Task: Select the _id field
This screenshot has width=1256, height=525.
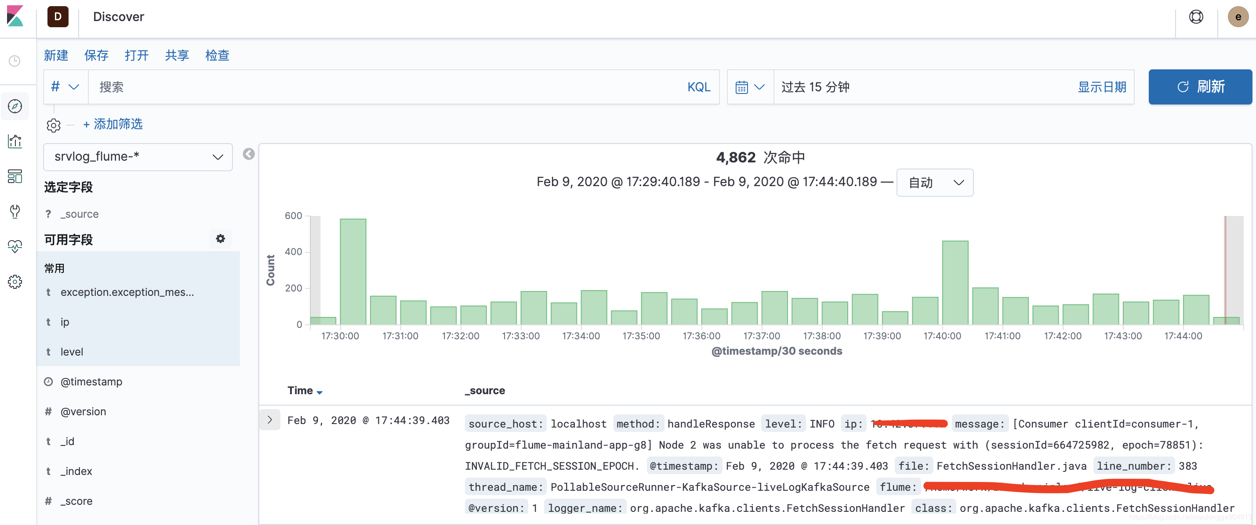Action: [67, 441]
